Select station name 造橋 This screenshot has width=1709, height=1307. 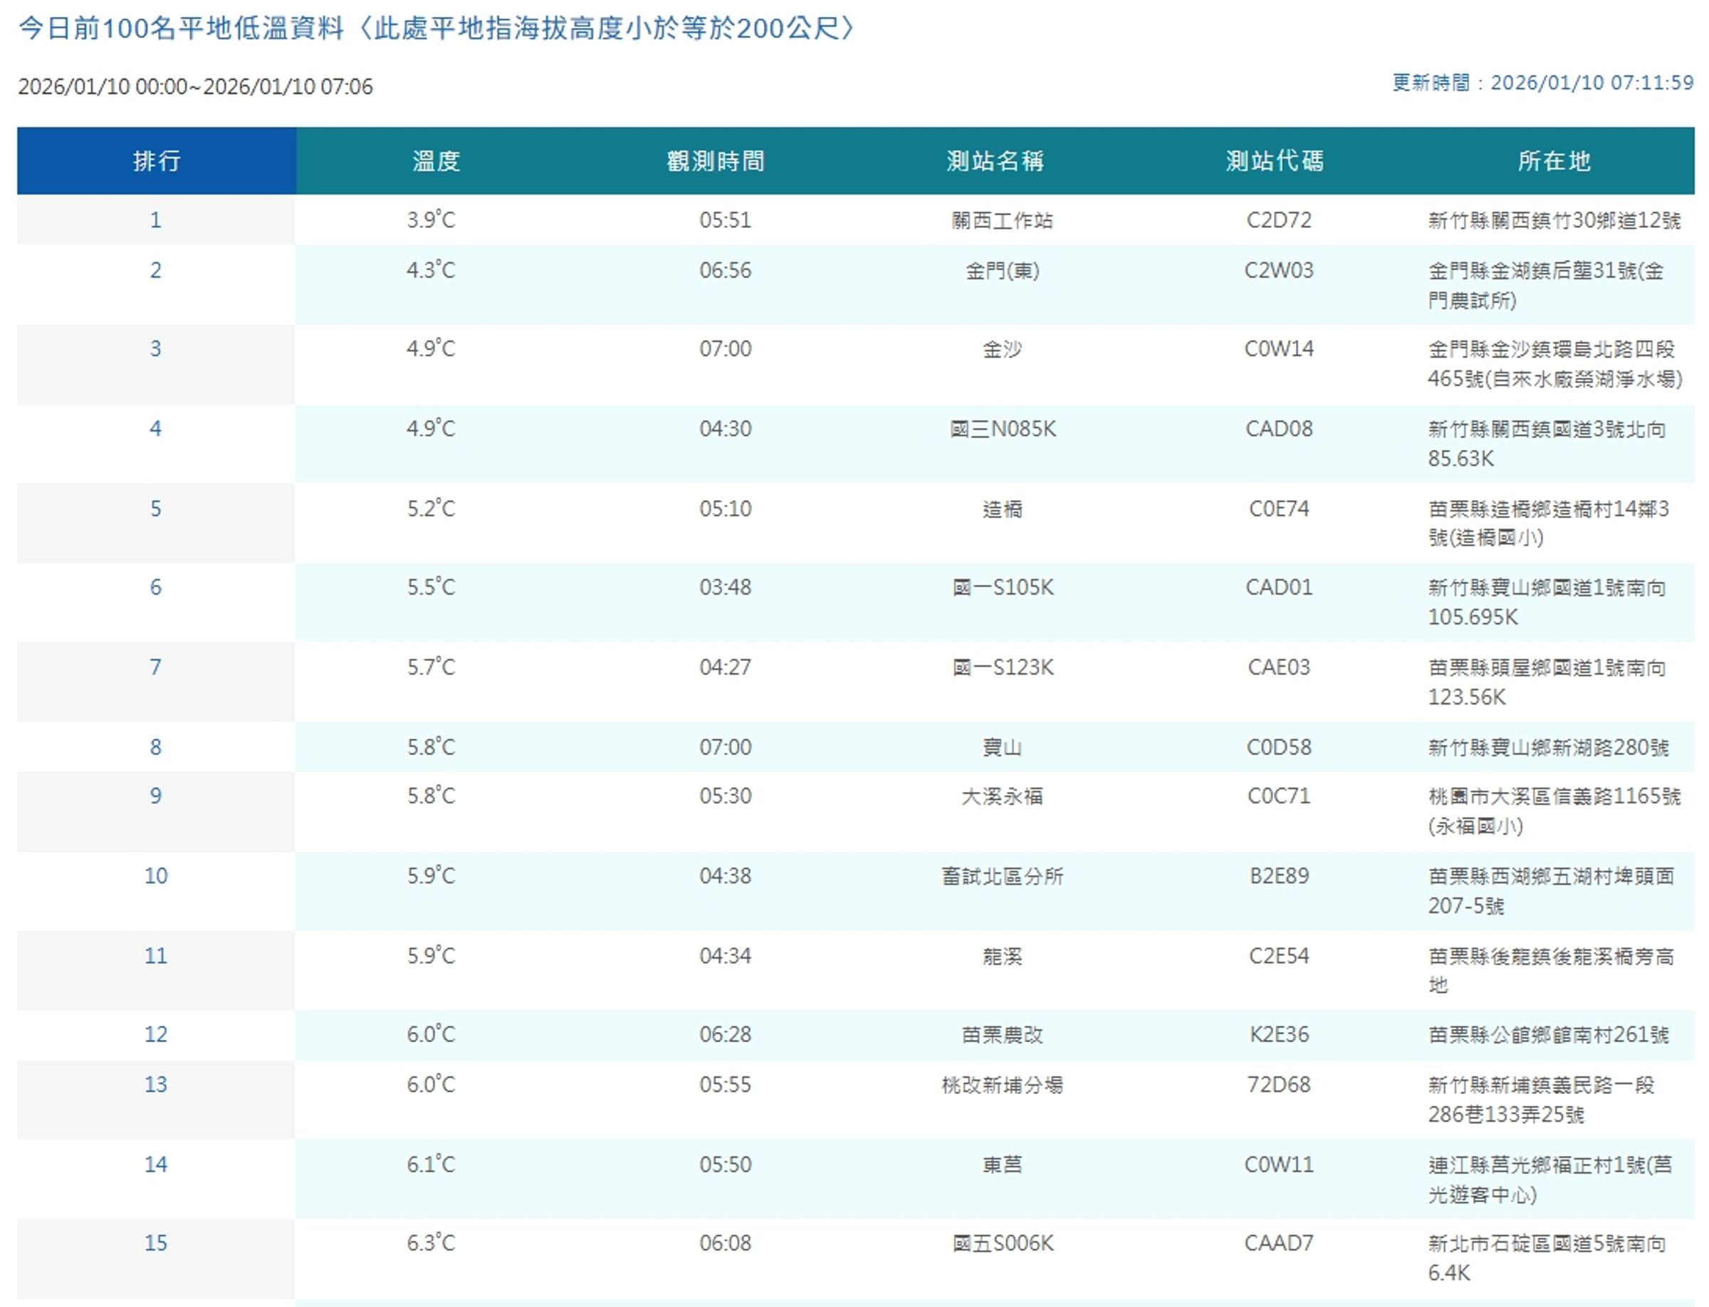pos(1002,509)
